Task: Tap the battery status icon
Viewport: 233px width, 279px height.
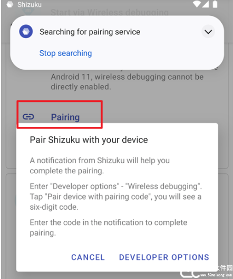Action: click(x=215, y=4)
